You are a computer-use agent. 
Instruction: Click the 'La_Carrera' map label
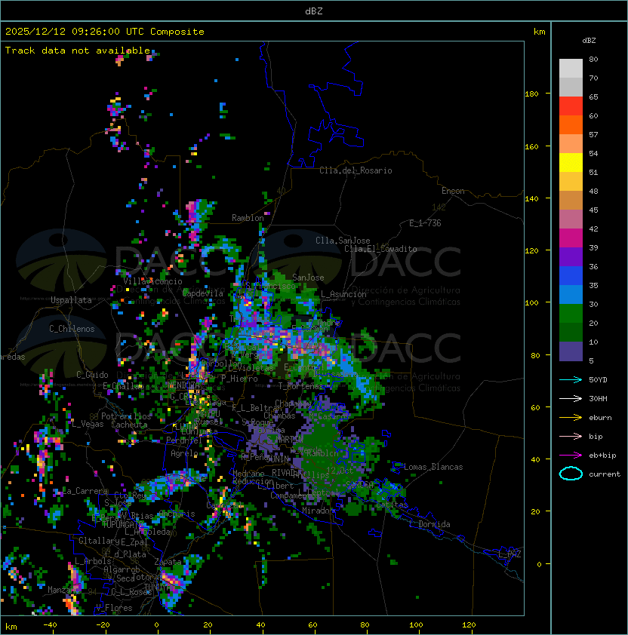pyautogui.click(x=85, y=491)
